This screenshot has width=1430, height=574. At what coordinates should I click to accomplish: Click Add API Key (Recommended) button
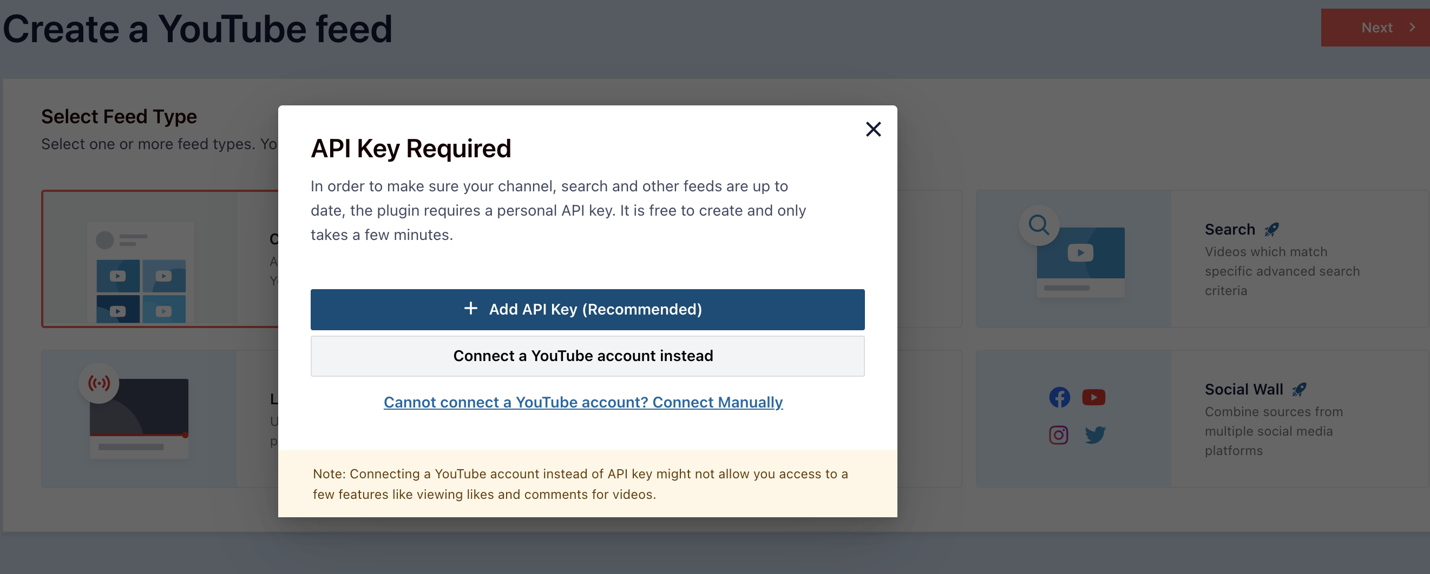(587, 310)
